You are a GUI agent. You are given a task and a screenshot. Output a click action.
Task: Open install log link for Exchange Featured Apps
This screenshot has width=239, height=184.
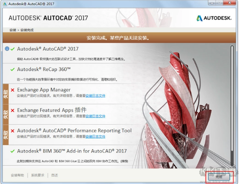pos(95,116)
